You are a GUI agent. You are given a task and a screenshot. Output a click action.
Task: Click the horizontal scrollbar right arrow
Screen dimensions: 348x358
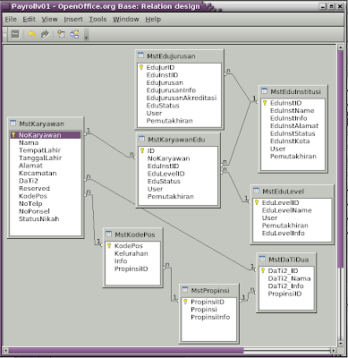(x=334, y=351)
